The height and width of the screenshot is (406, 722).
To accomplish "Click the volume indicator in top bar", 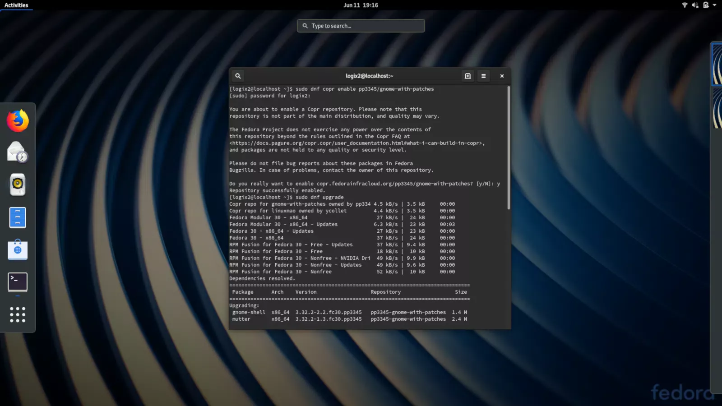I will point(695,5).
